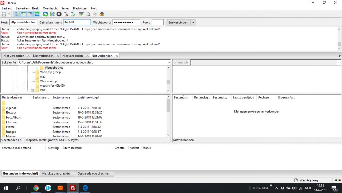Open the Snelverbinden history dropdown arrow

(x=193, y=22)
